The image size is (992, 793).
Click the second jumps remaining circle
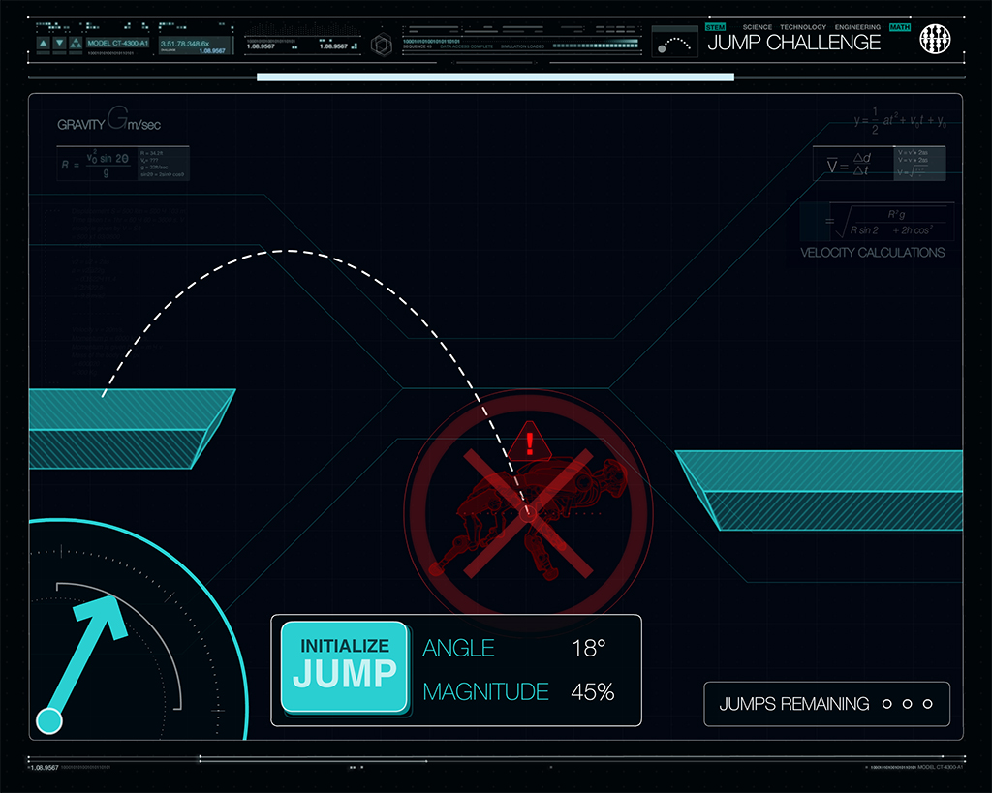coord(907,704)
